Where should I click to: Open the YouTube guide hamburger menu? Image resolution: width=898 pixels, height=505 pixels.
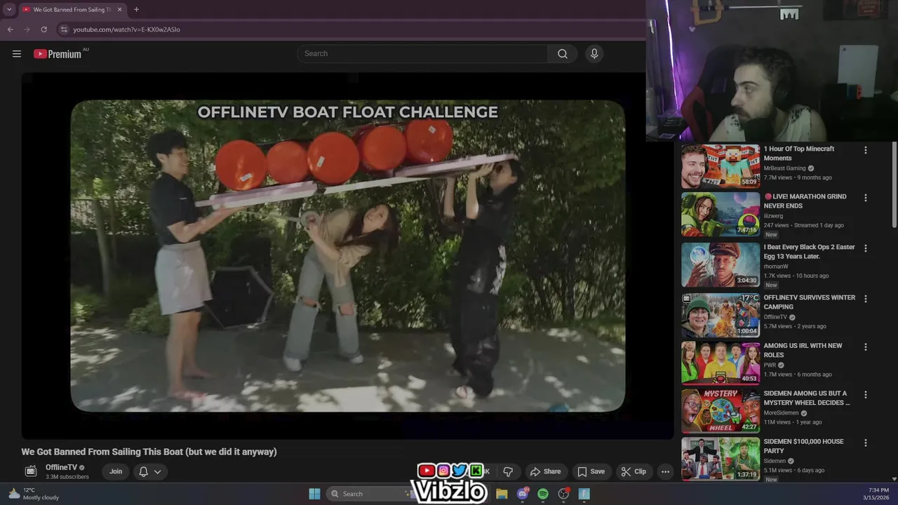[x=17, y=54]
